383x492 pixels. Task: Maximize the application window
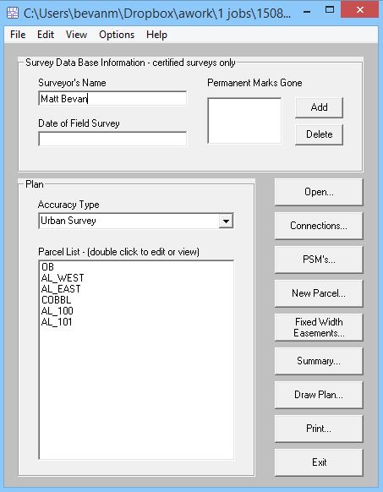pyautogui.click(x=330, y=10)
